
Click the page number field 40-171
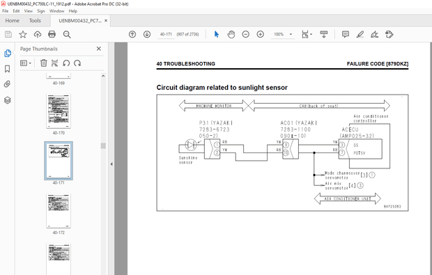point(166,34)
